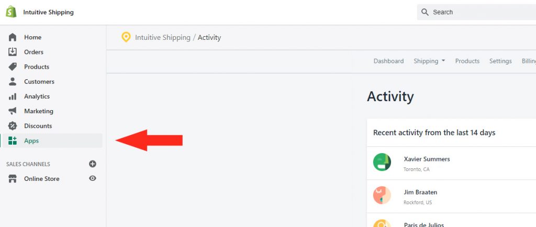Open Xavier Summers activity entry
The width and height of the screenshot is (536, 227).
451,163
